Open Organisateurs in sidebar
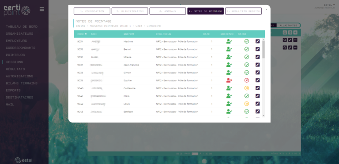Viewport: 339px width, 164px height. point(19,34)
